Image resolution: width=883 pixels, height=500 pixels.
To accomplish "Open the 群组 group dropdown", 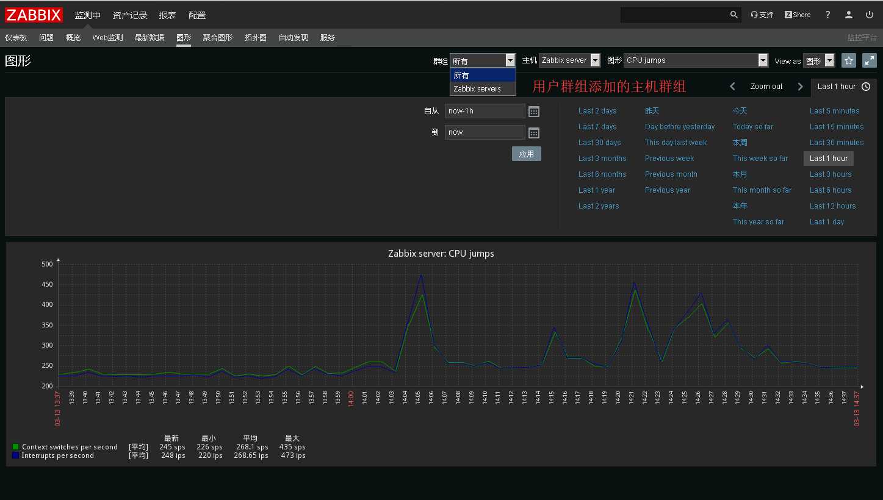I will coord(483,60).
